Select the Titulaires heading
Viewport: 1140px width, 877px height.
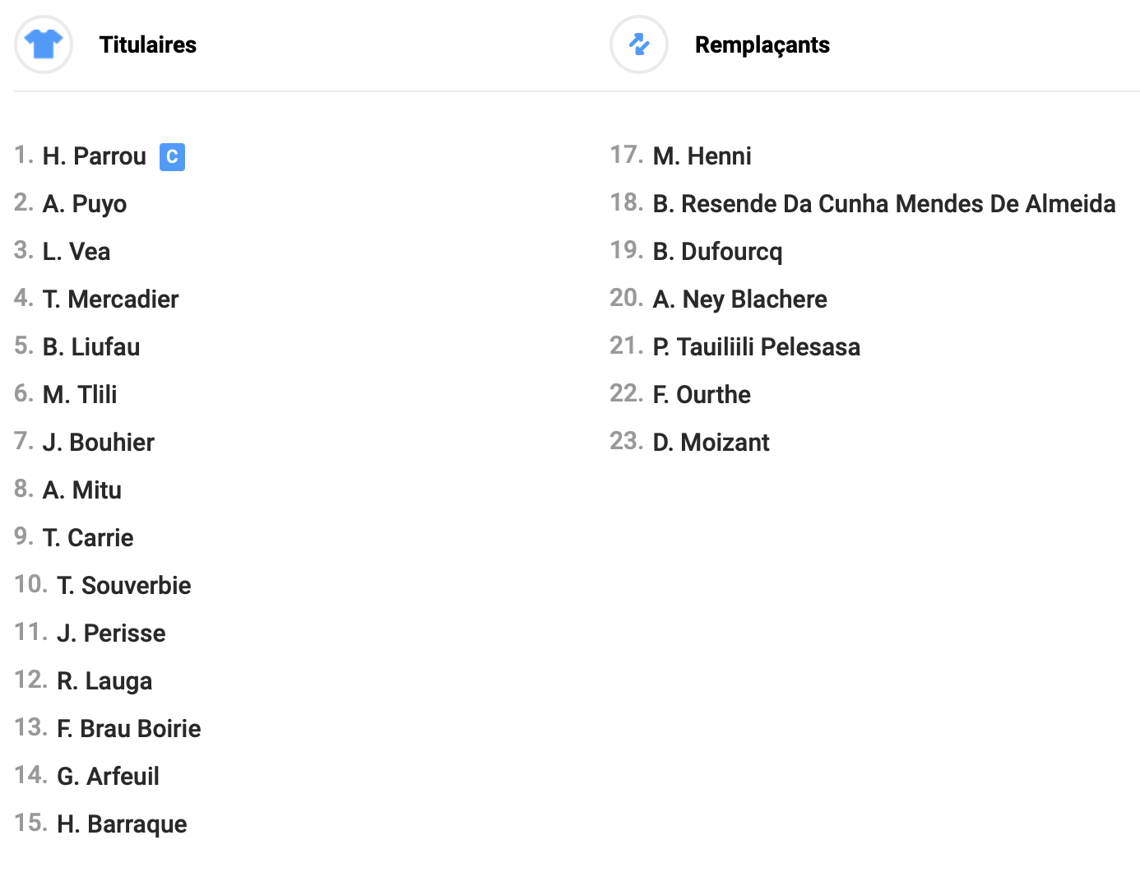coord(148,45)
